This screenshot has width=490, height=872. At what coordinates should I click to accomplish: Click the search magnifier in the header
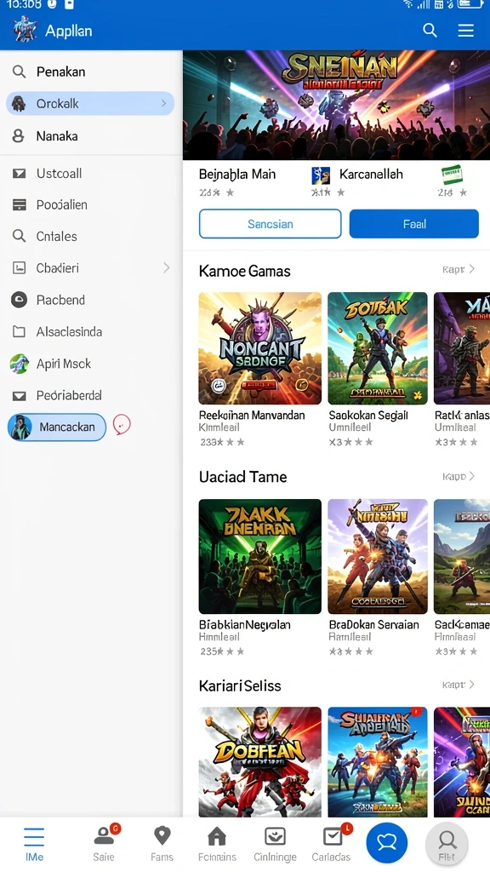point(430,30)
